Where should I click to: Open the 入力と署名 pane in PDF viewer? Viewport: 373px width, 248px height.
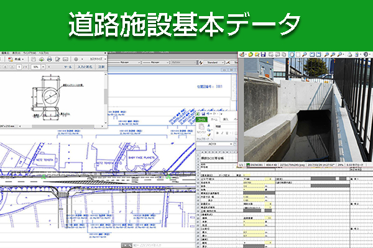tap(85, 67)
